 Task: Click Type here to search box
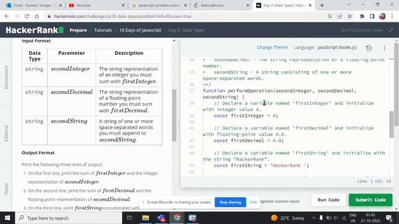point(69,218)
